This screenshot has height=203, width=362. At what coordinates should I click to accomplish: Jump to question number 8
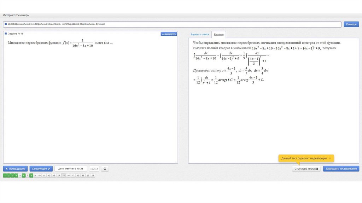pyautogui.click(x=31, y=175)
